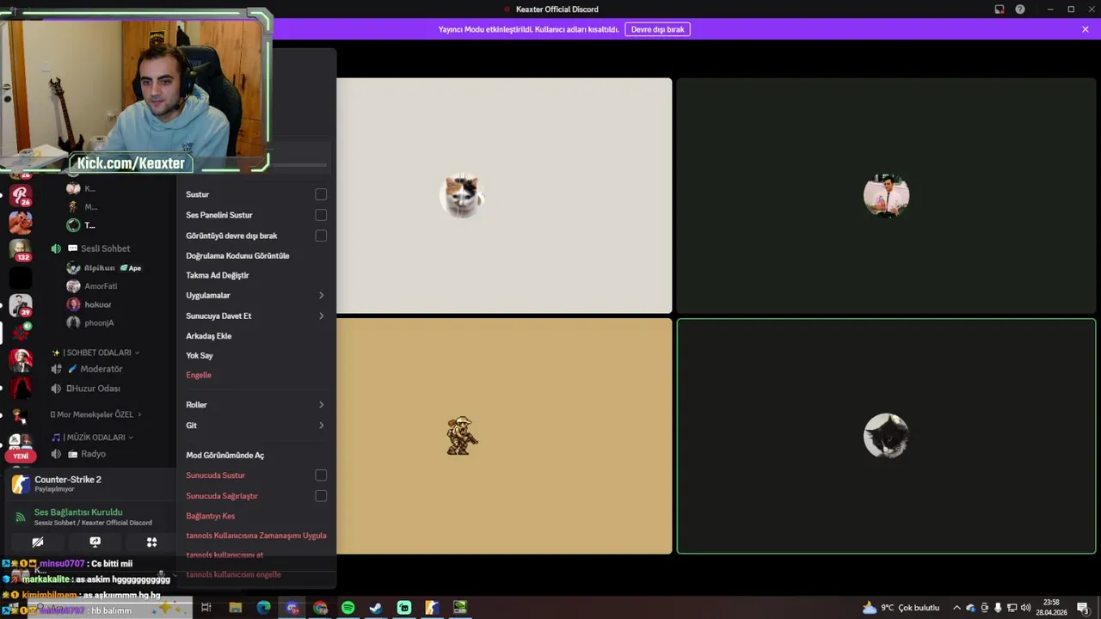Viewport: 1101px width, 619px height.
Task: Open the volume speaker tray icon
Action: click(x=1025, y=608)
